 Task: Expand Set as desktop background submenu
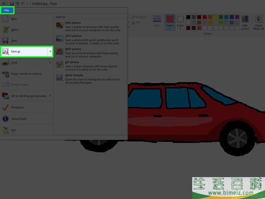tap(50, 96)
